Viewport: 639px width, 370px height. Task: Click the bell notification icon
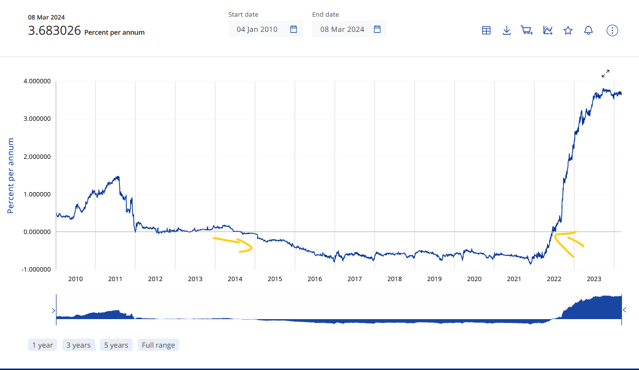pyautogui.click(x=588, y=30)
